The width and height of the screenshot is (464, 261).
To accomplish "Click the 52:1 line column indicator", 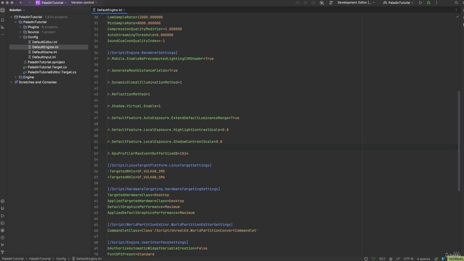I will [382, 259].
